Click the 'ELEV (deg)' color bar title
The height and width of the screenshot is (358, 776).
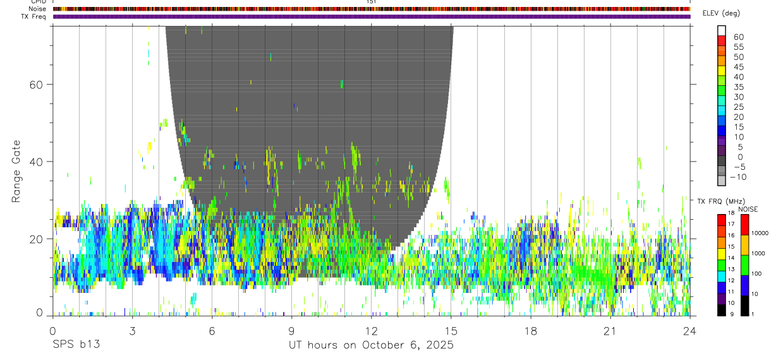[x=722, y=13]
